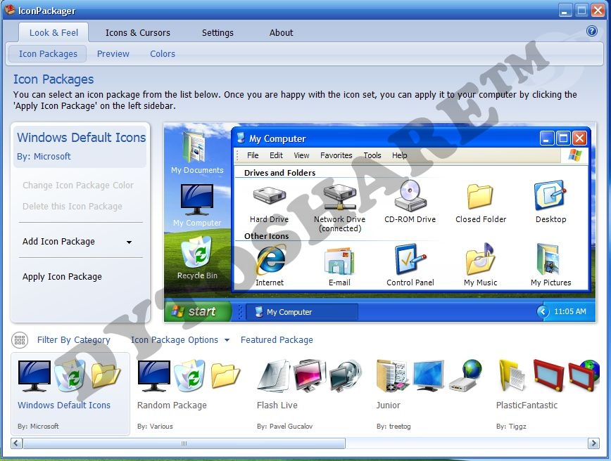This screenshot has width=611, height=461.
Task: Click the 11:05 AM clock in preview tray
Action: (569, 311)
